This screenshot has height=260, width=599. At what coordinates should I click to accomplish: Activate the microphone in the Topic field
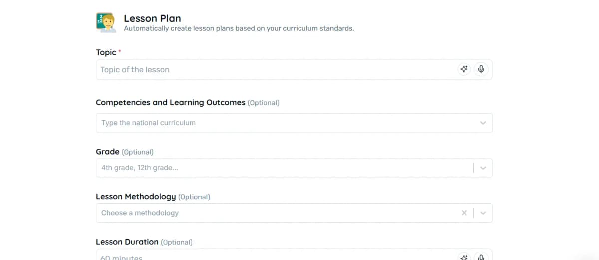[x=481, y=69]
